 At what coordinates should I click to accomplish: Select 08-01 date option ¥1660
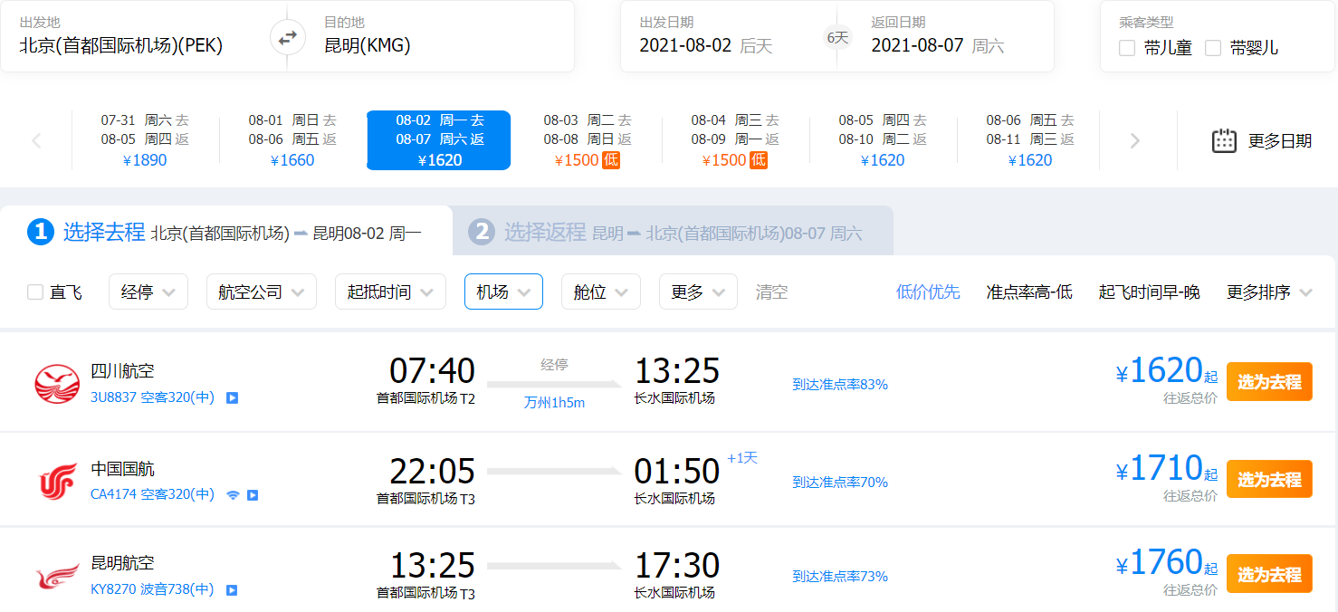[292, 140]
